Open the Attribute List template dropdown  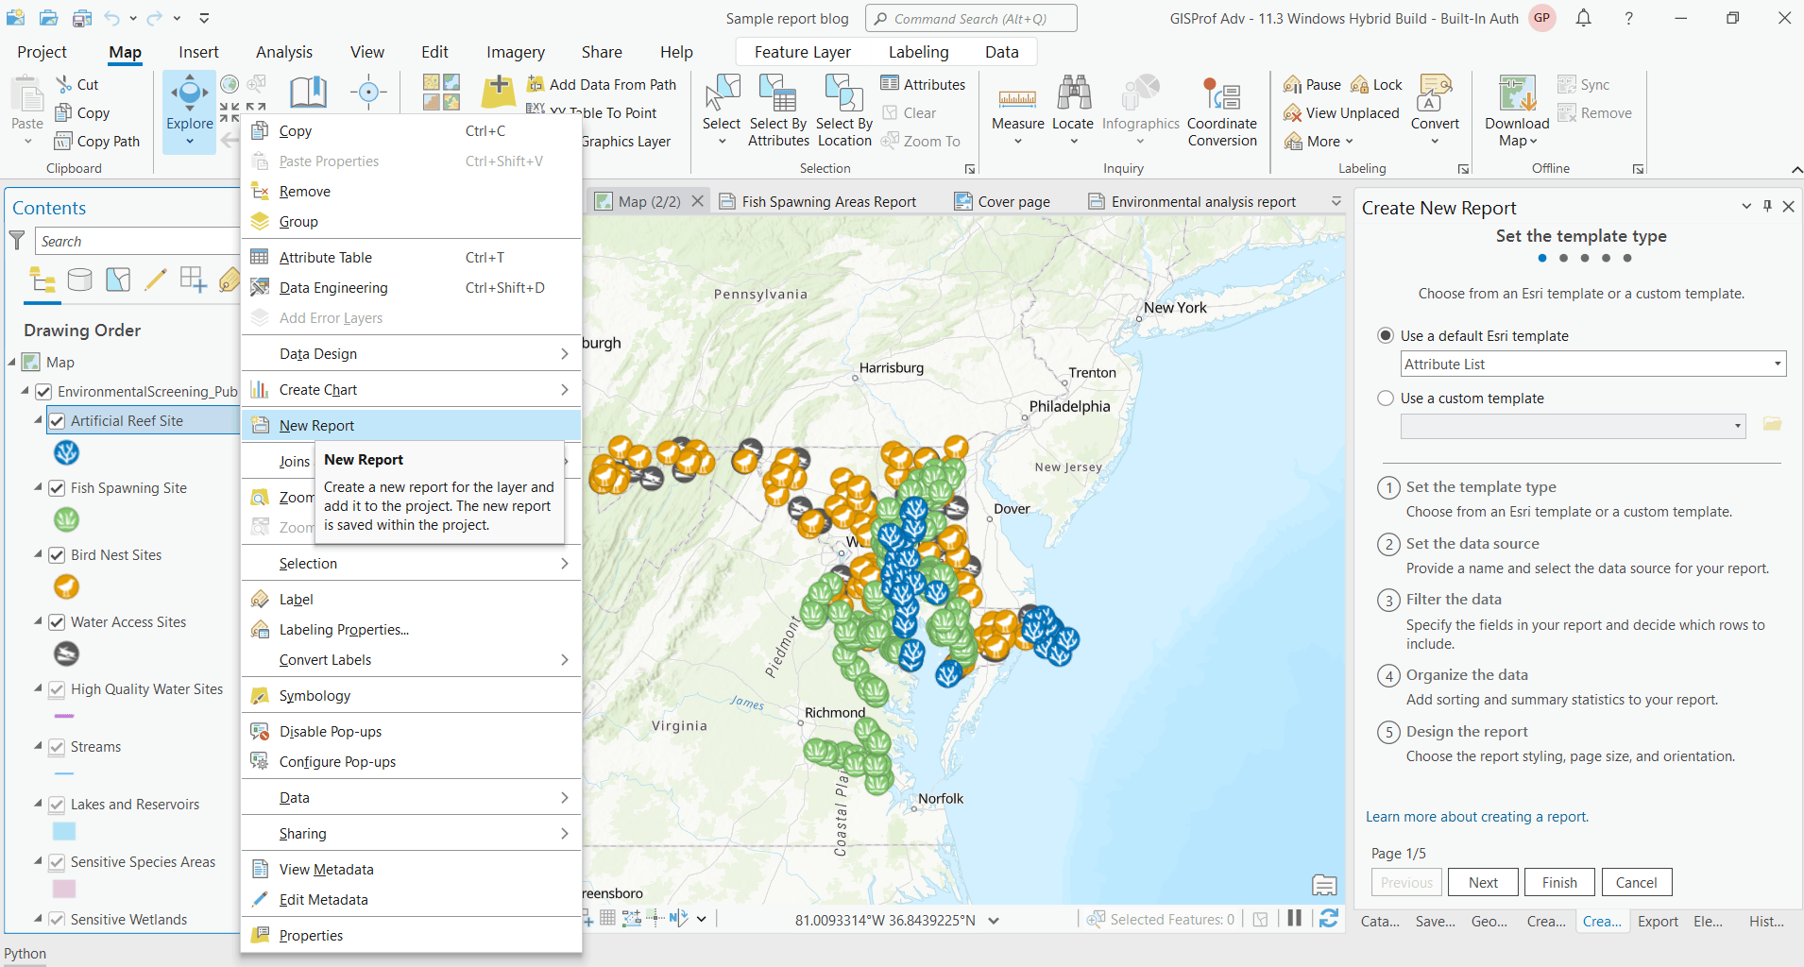coord(1775,363)
